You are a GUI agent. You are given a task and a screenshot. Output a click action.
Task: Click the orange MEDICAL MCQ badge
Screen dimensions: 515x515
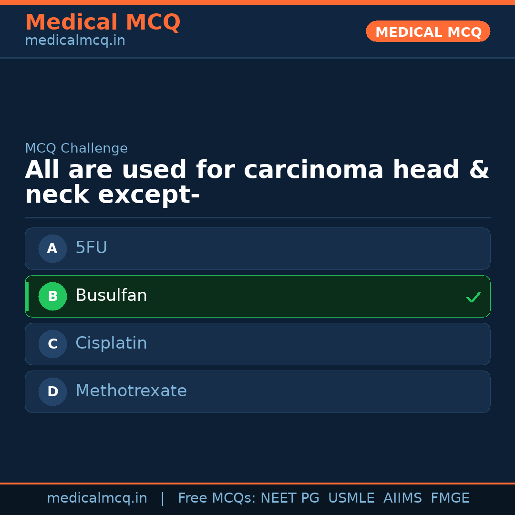coord(428,31)
